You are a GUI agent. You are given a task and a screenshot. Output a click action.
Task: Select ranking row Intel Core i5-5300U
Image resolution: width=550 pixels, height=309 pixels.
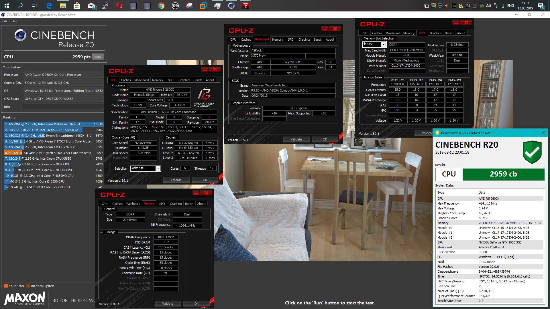tap(53, 187)
